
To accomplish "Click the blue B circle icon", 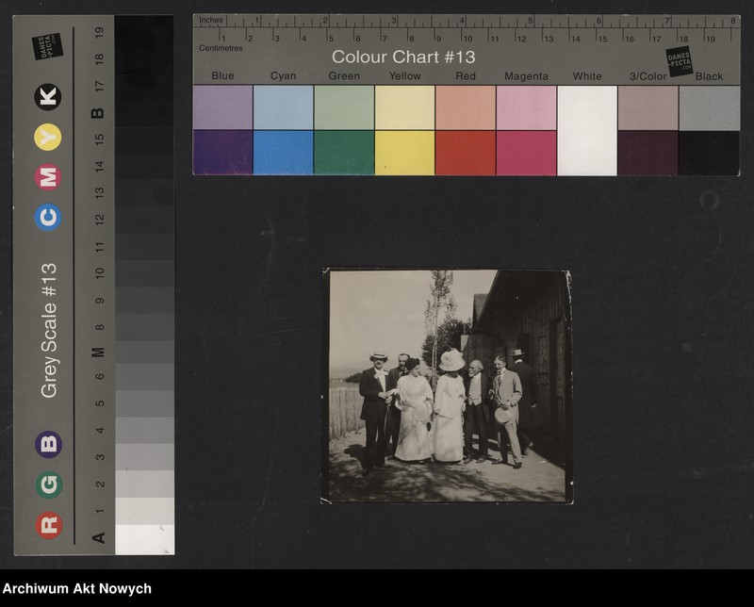I will tap(49, 444).
